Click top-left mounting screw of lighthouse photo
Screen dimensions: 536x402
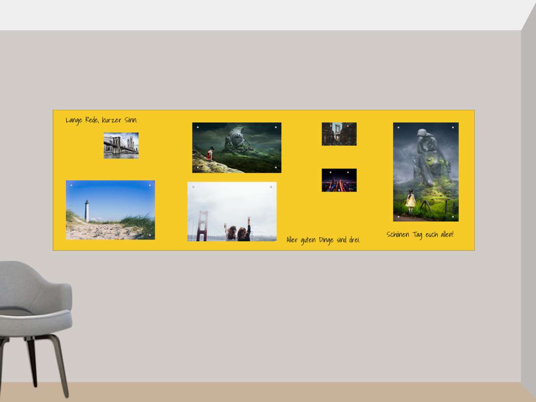click(x=71, y=185)
